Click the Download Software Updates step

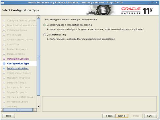click(22, 25)
